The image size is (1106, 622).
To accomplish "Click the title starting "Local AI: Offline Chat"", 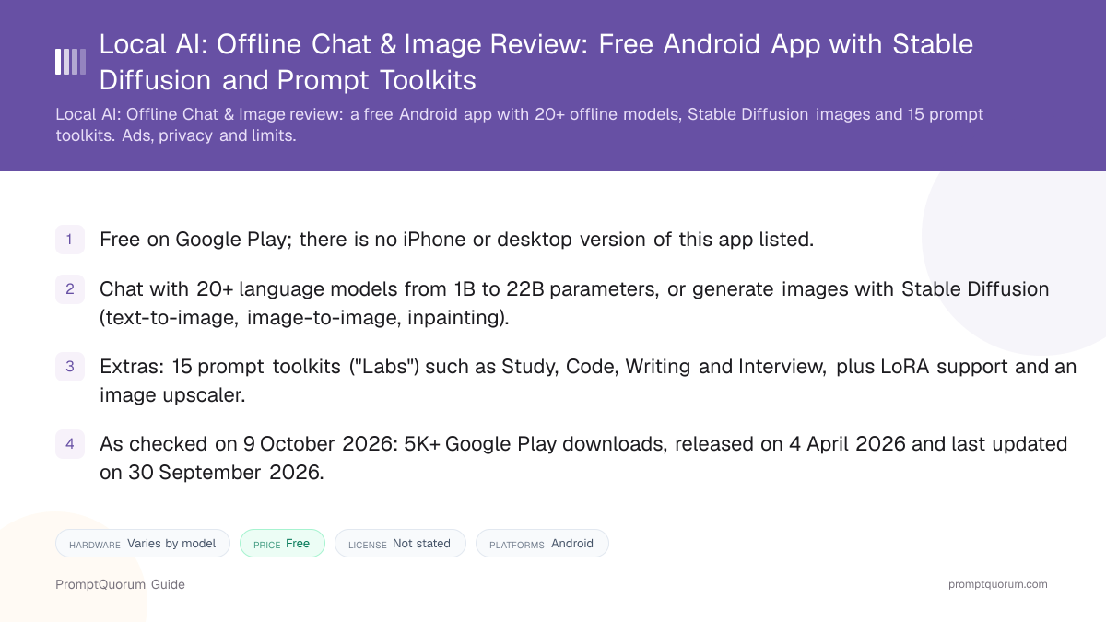I will pyautogui.click(x=536, y=62).
